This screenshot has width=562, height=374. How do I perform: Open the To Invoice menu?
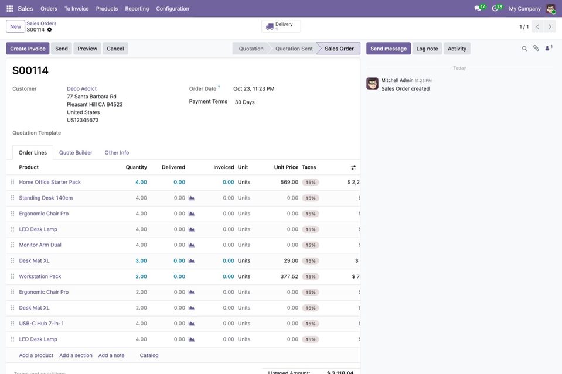[x=76, y=9]
